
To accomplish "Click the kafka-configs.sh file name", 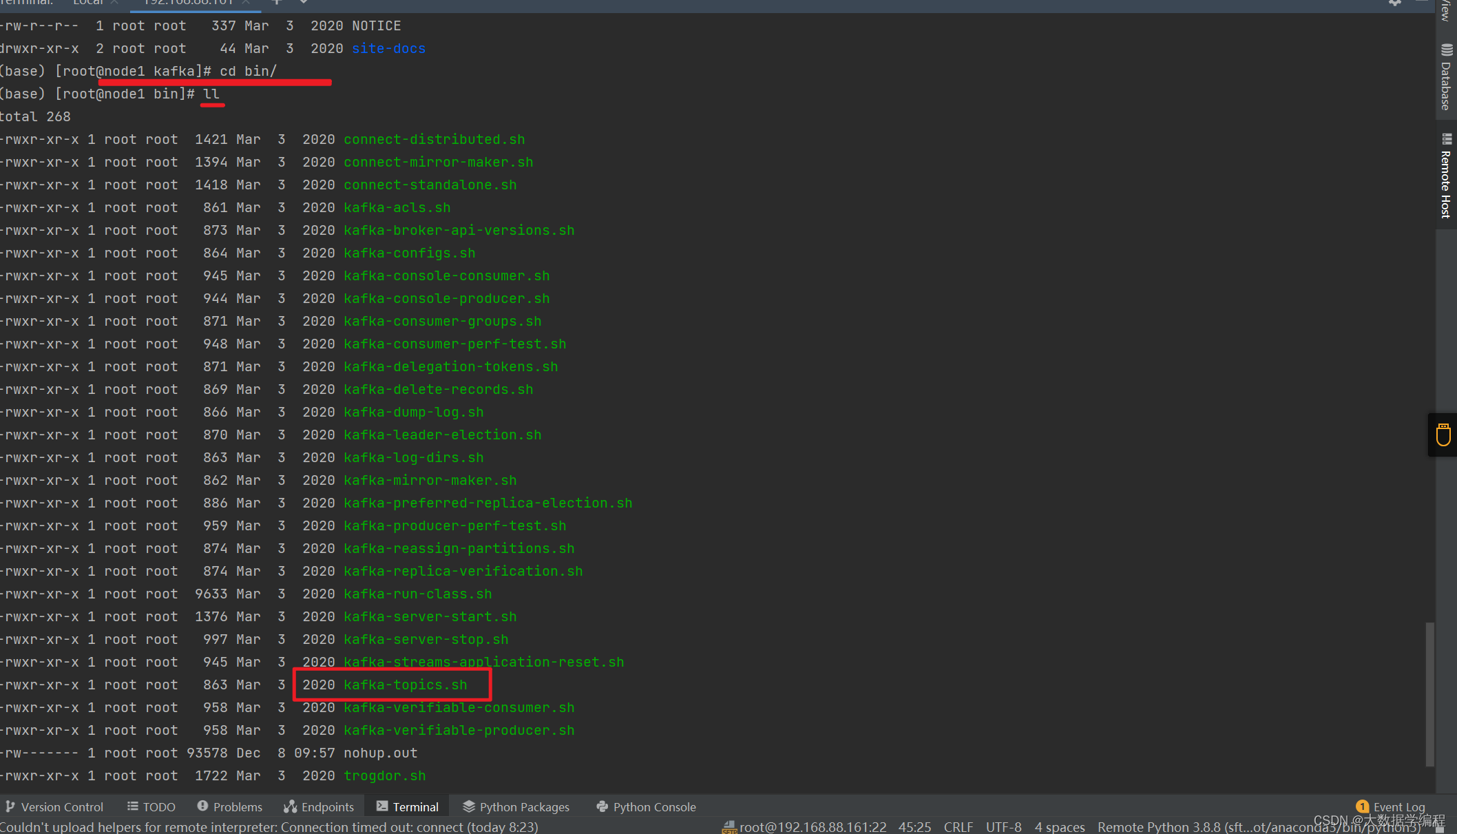I will click(410, 253).
